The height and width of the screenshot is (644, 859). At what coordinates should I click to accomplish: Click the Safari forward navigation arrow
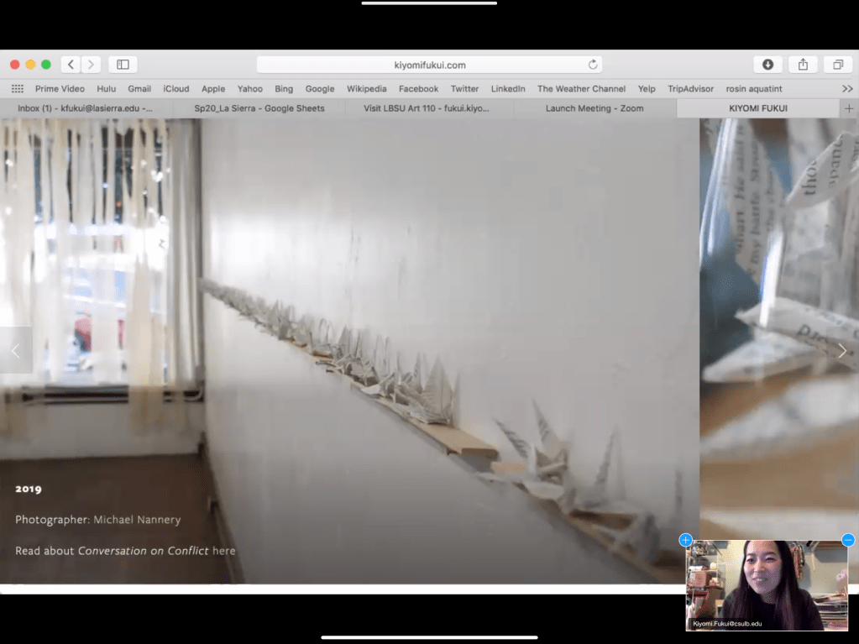(92, 65)
